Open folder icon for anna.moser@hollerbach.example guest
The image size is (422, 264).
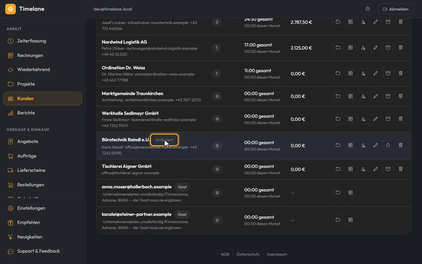pyautogui.click(x=338, y=193)
